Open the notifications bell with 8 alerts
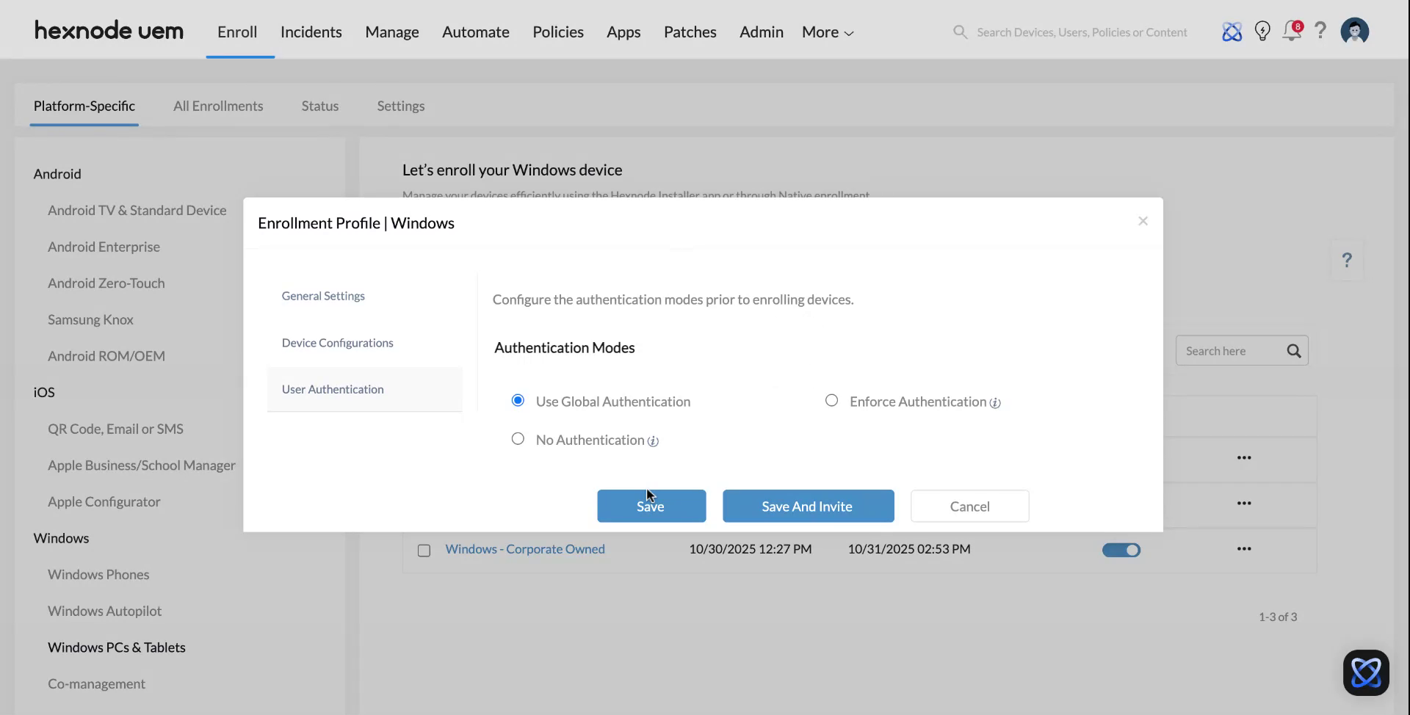 pyautogui.click(x=1292, y=32)
